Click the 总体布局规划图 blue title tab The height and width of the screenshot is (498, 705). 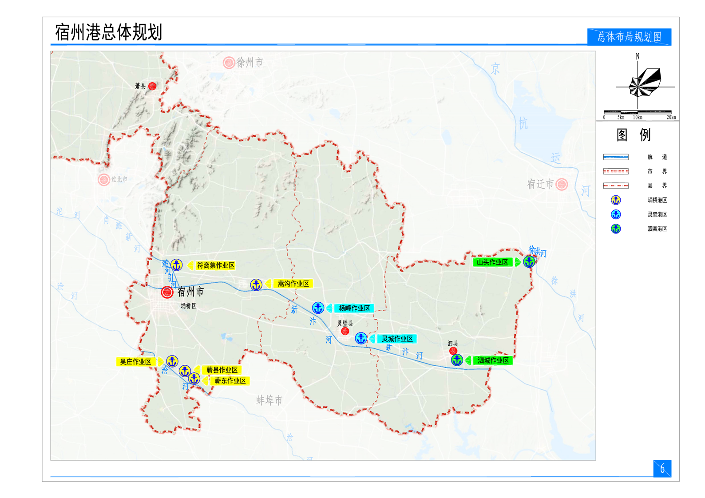click(x=629, y=37)
